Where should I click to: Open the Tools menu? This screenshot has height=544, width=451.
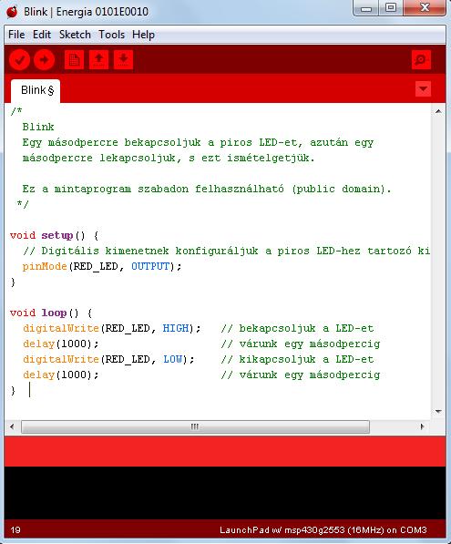pos(111,35)
